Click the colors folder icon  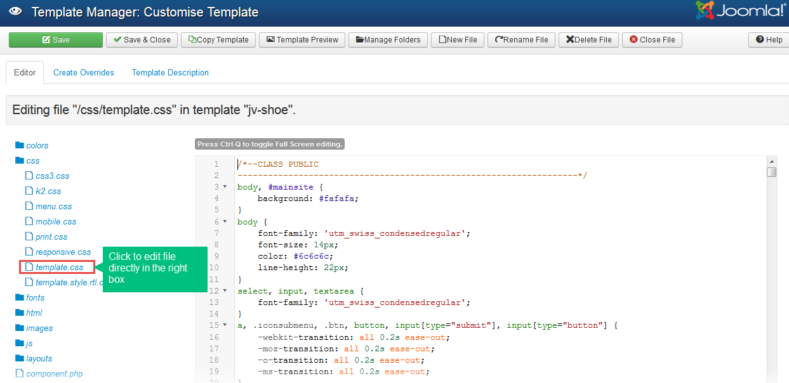19,145
